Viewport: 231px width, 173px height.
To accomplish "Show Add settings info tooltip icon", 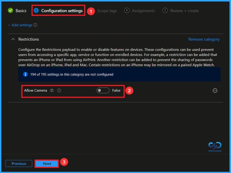I will 35,25.
